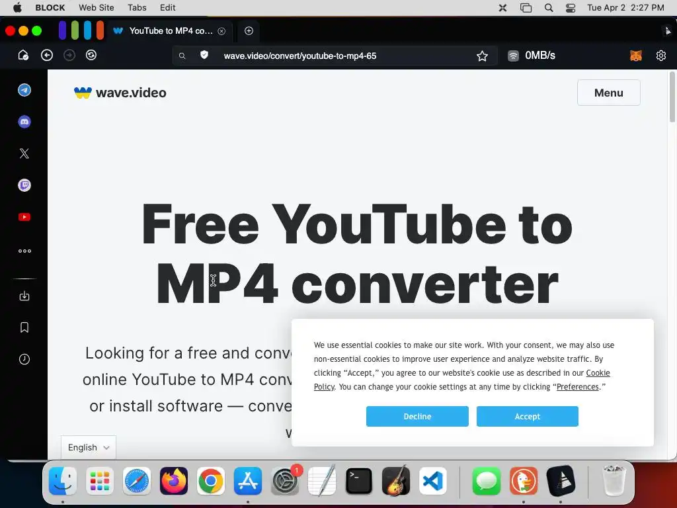This screenshot has height=508, width=677.
Task: Click the URL address field
Action: 335,56
